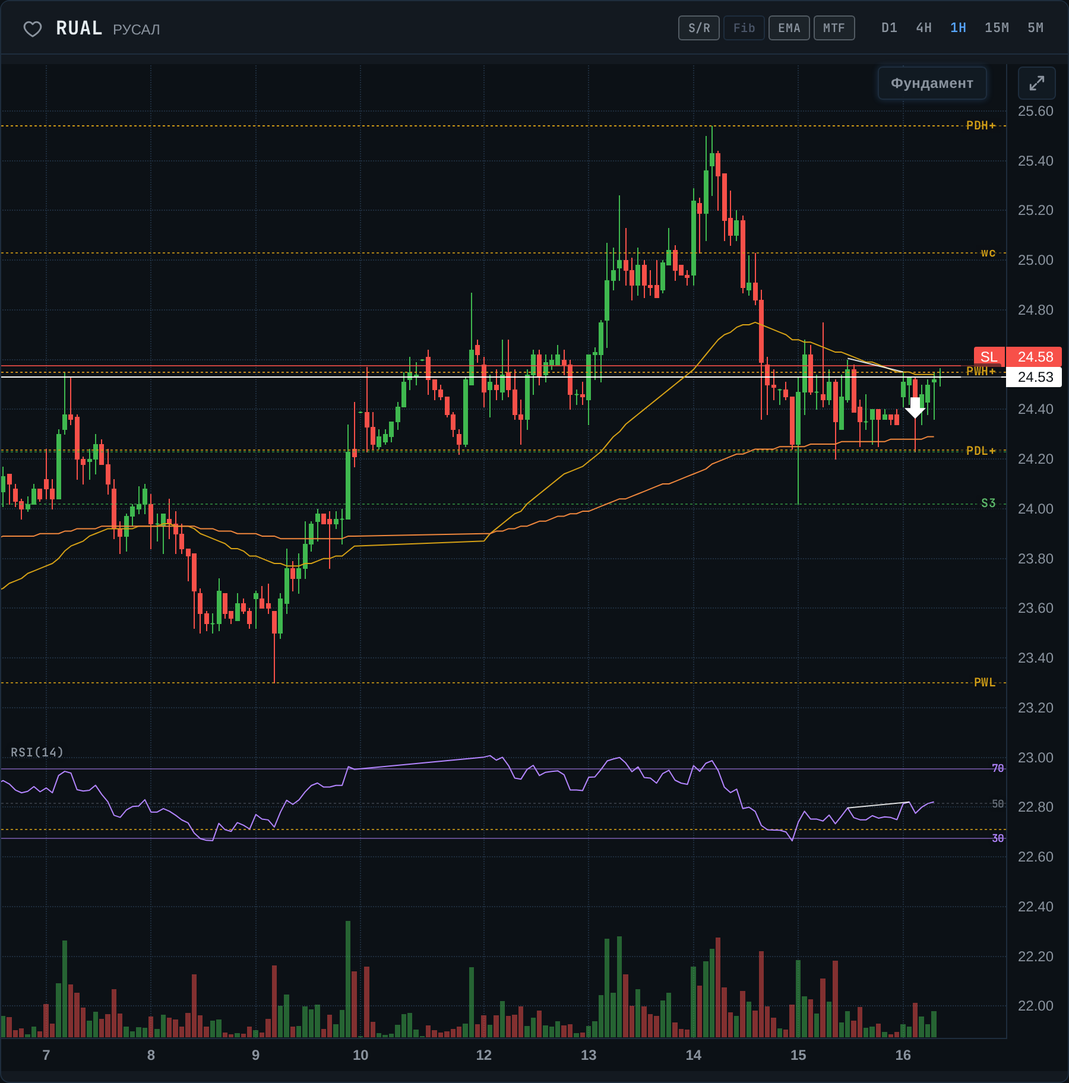1069x1083 pixels.
Task: Click the date 12 on the time axis
Action: [483, 1055]
